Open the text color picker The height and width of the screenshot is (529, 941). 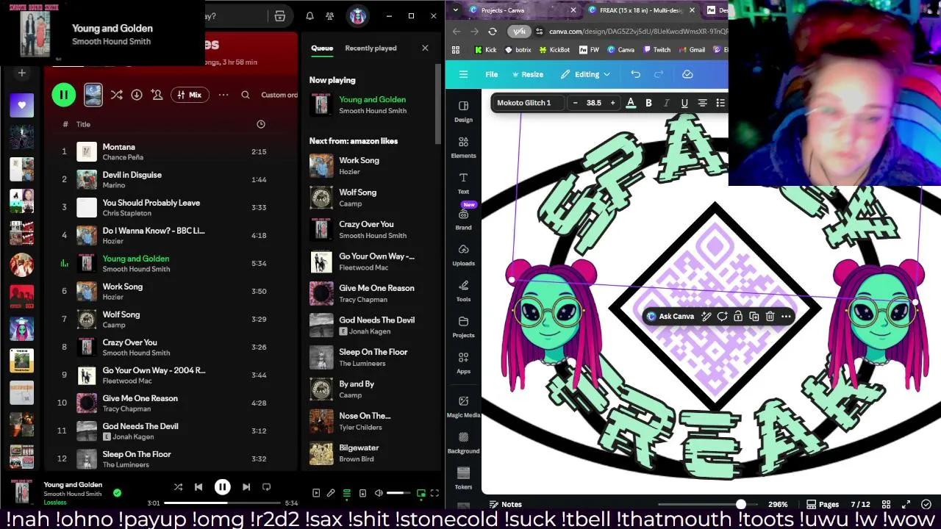(x=631, y=103)
